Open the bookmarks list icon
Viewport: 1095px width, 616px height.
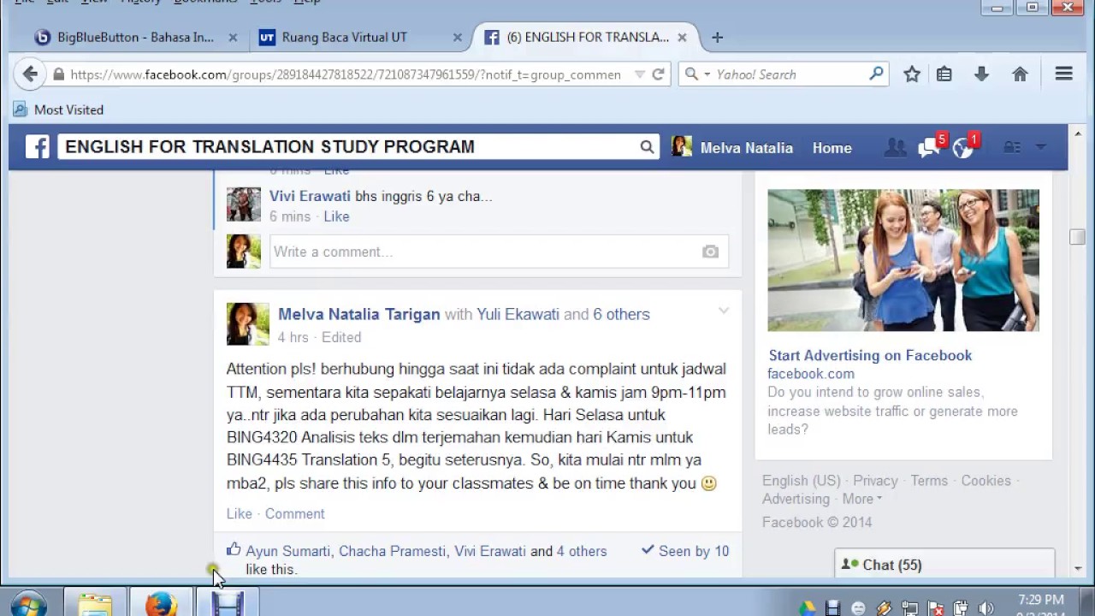click(944, 74)
